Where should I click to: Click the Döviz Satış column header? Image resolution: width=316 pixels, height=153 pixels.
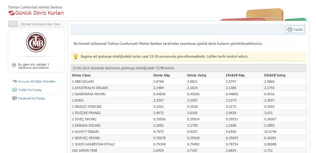click(x=197, y=75)
